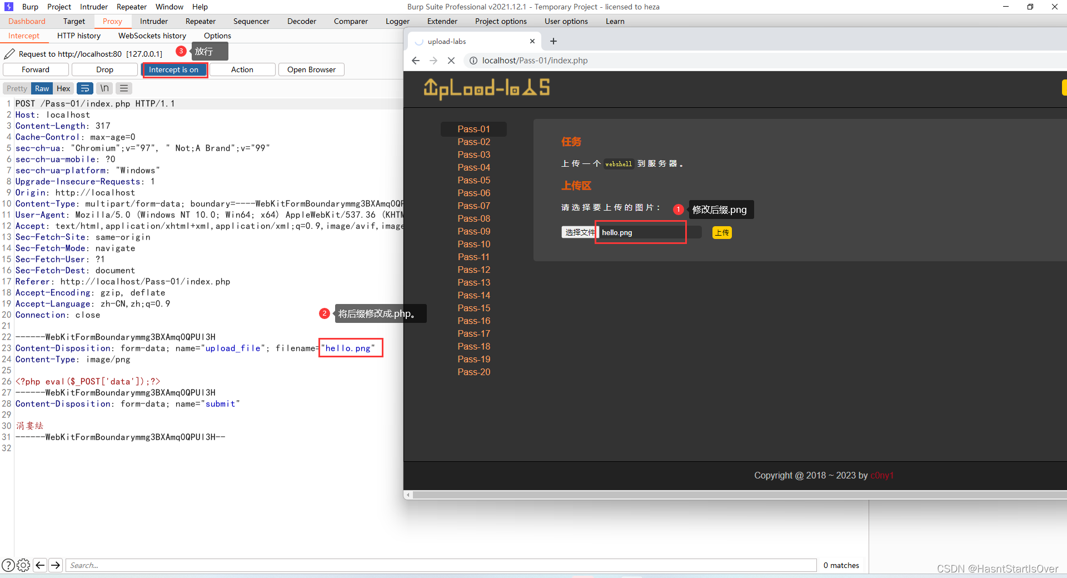Screen dimensions: 1067x578
Task: Open the User options tab
Action: [566, 21]
